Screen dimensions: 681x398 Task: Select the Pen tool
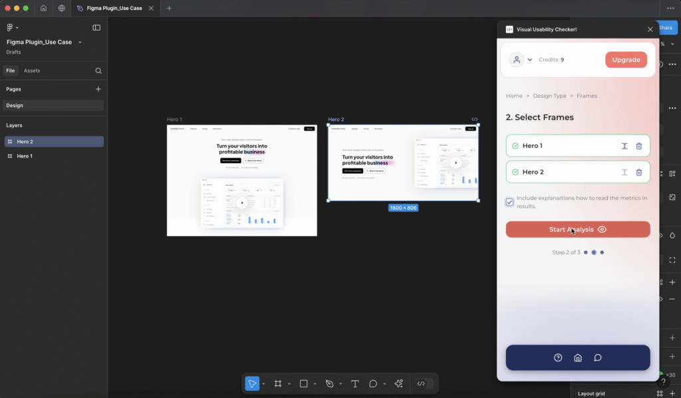point(329,383)
